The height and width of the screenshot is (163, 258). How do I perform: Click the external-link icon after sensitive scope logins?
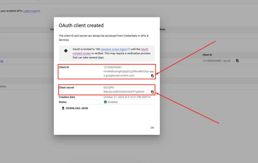click(x=129, y=49)
